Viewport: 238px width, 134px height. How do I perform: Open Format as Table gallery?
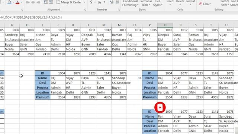145,3
